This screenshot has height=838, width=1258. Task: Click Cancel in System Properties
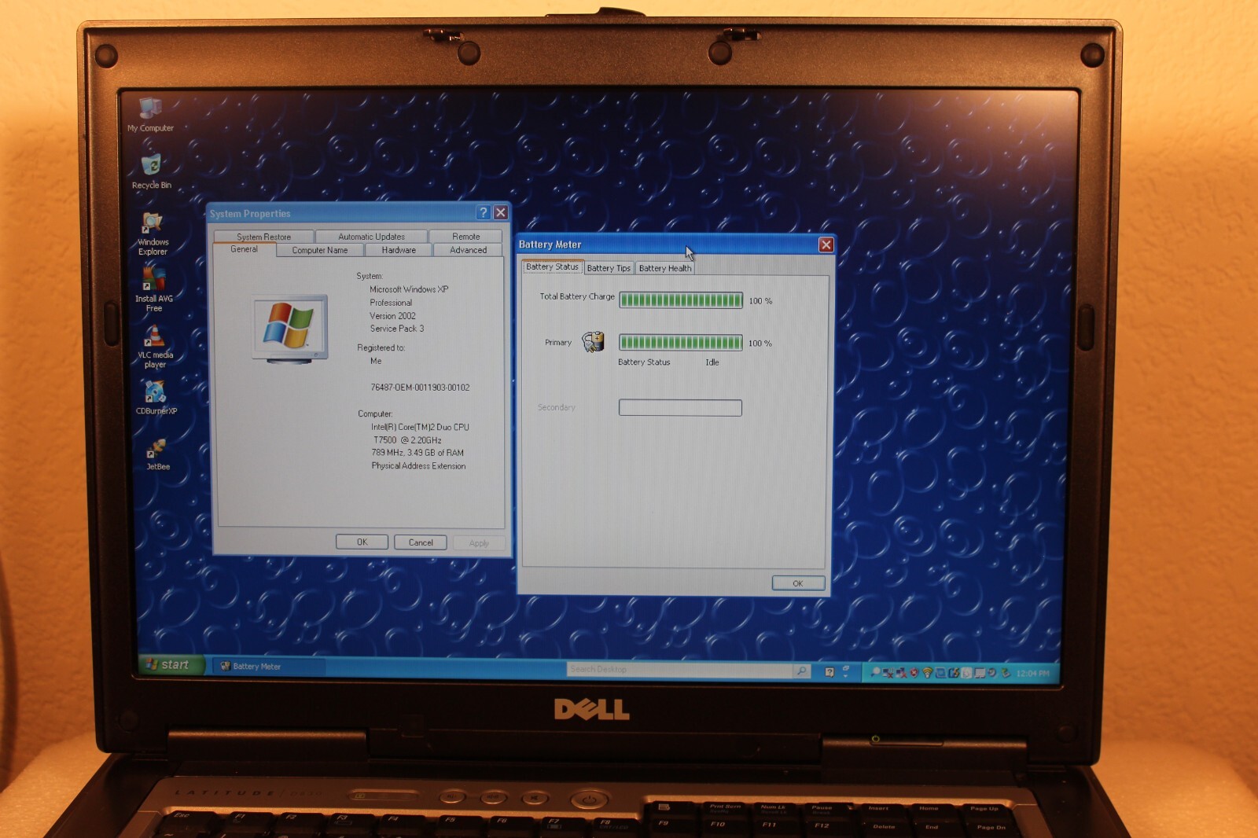point(421,542)
